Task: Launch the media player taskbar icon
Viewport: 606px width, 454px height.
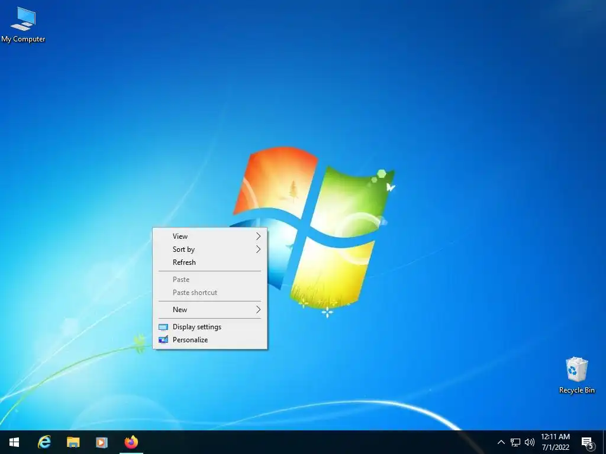Action: tap(102, 442)
